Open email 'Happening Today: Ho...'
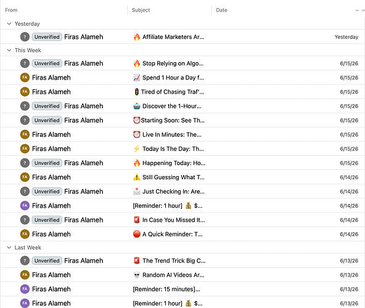Viewport: 365px width, 308px height. pyautogui.click(x=182, y=163)
